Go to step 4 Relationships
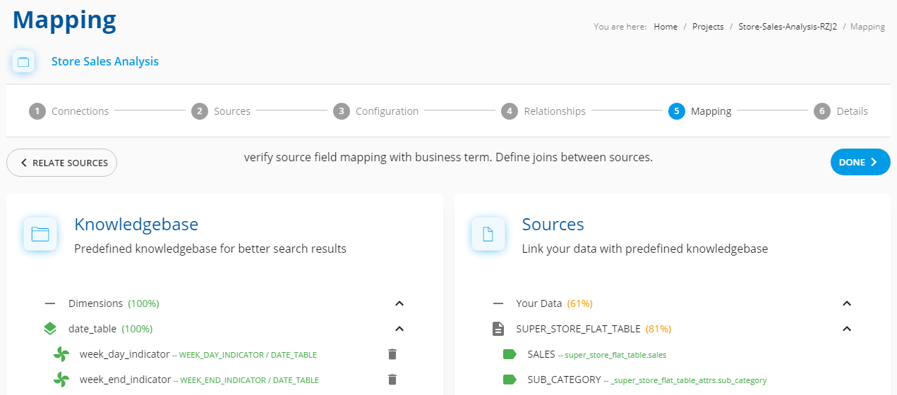The image size is (897, 395). (543, 111)
